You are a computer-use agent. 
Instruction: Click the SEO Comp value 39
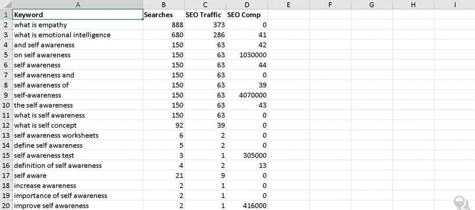coord(247,85)
